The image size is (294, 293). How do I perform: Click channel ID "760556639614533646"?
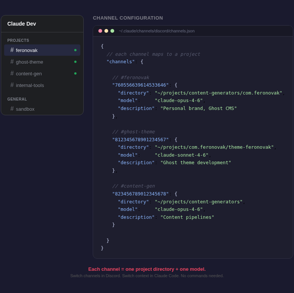(x=141, y=85)
